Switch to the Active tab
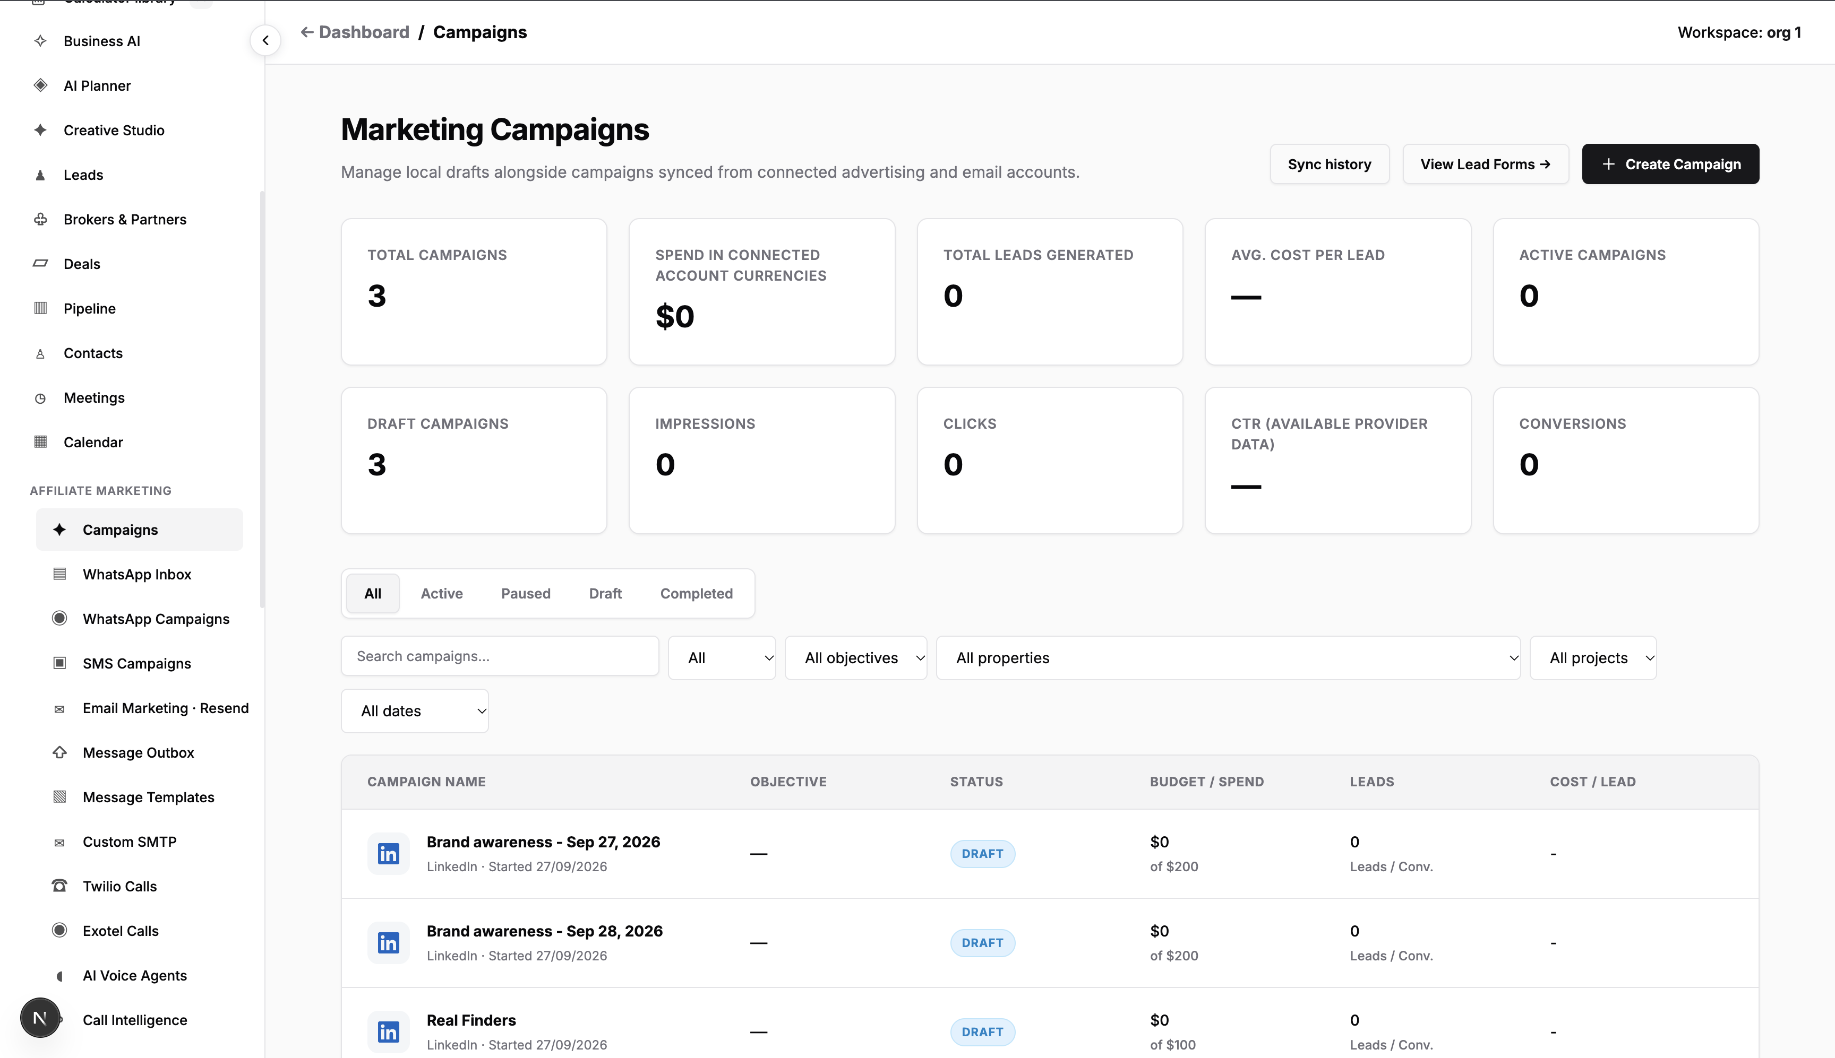The image size is (1835, 1058). (x=441, y=594)
